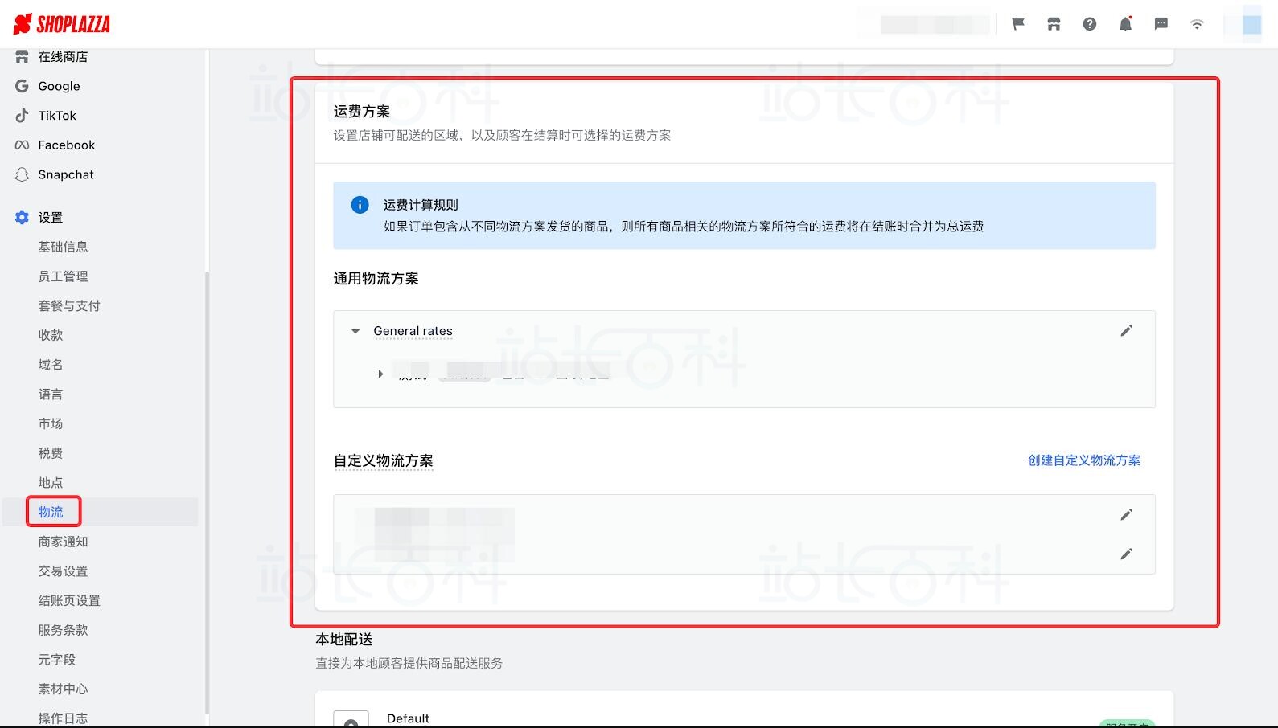Click the upper pencil icon under 自定义物流方案
Screen dimensions: 1278x728
1126,514
